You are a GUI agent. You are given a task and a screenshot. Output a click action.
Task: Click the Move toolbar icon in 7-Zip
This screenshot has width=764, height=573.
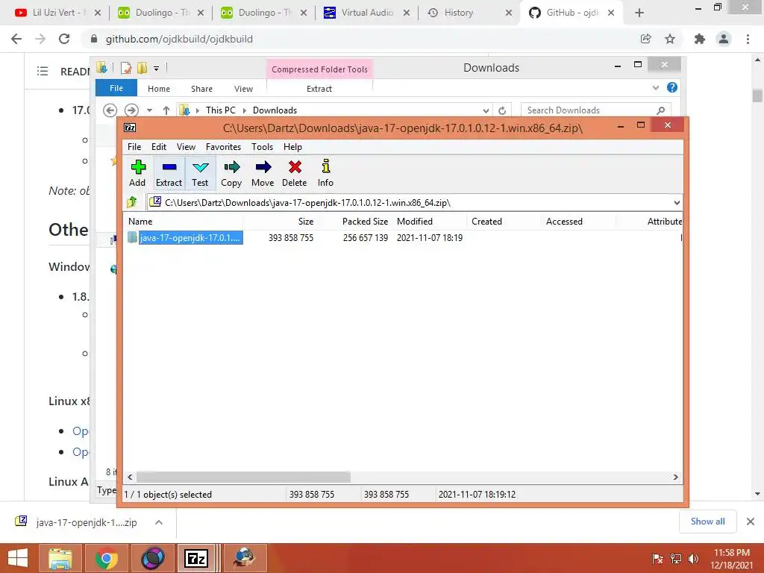(263, 173)
